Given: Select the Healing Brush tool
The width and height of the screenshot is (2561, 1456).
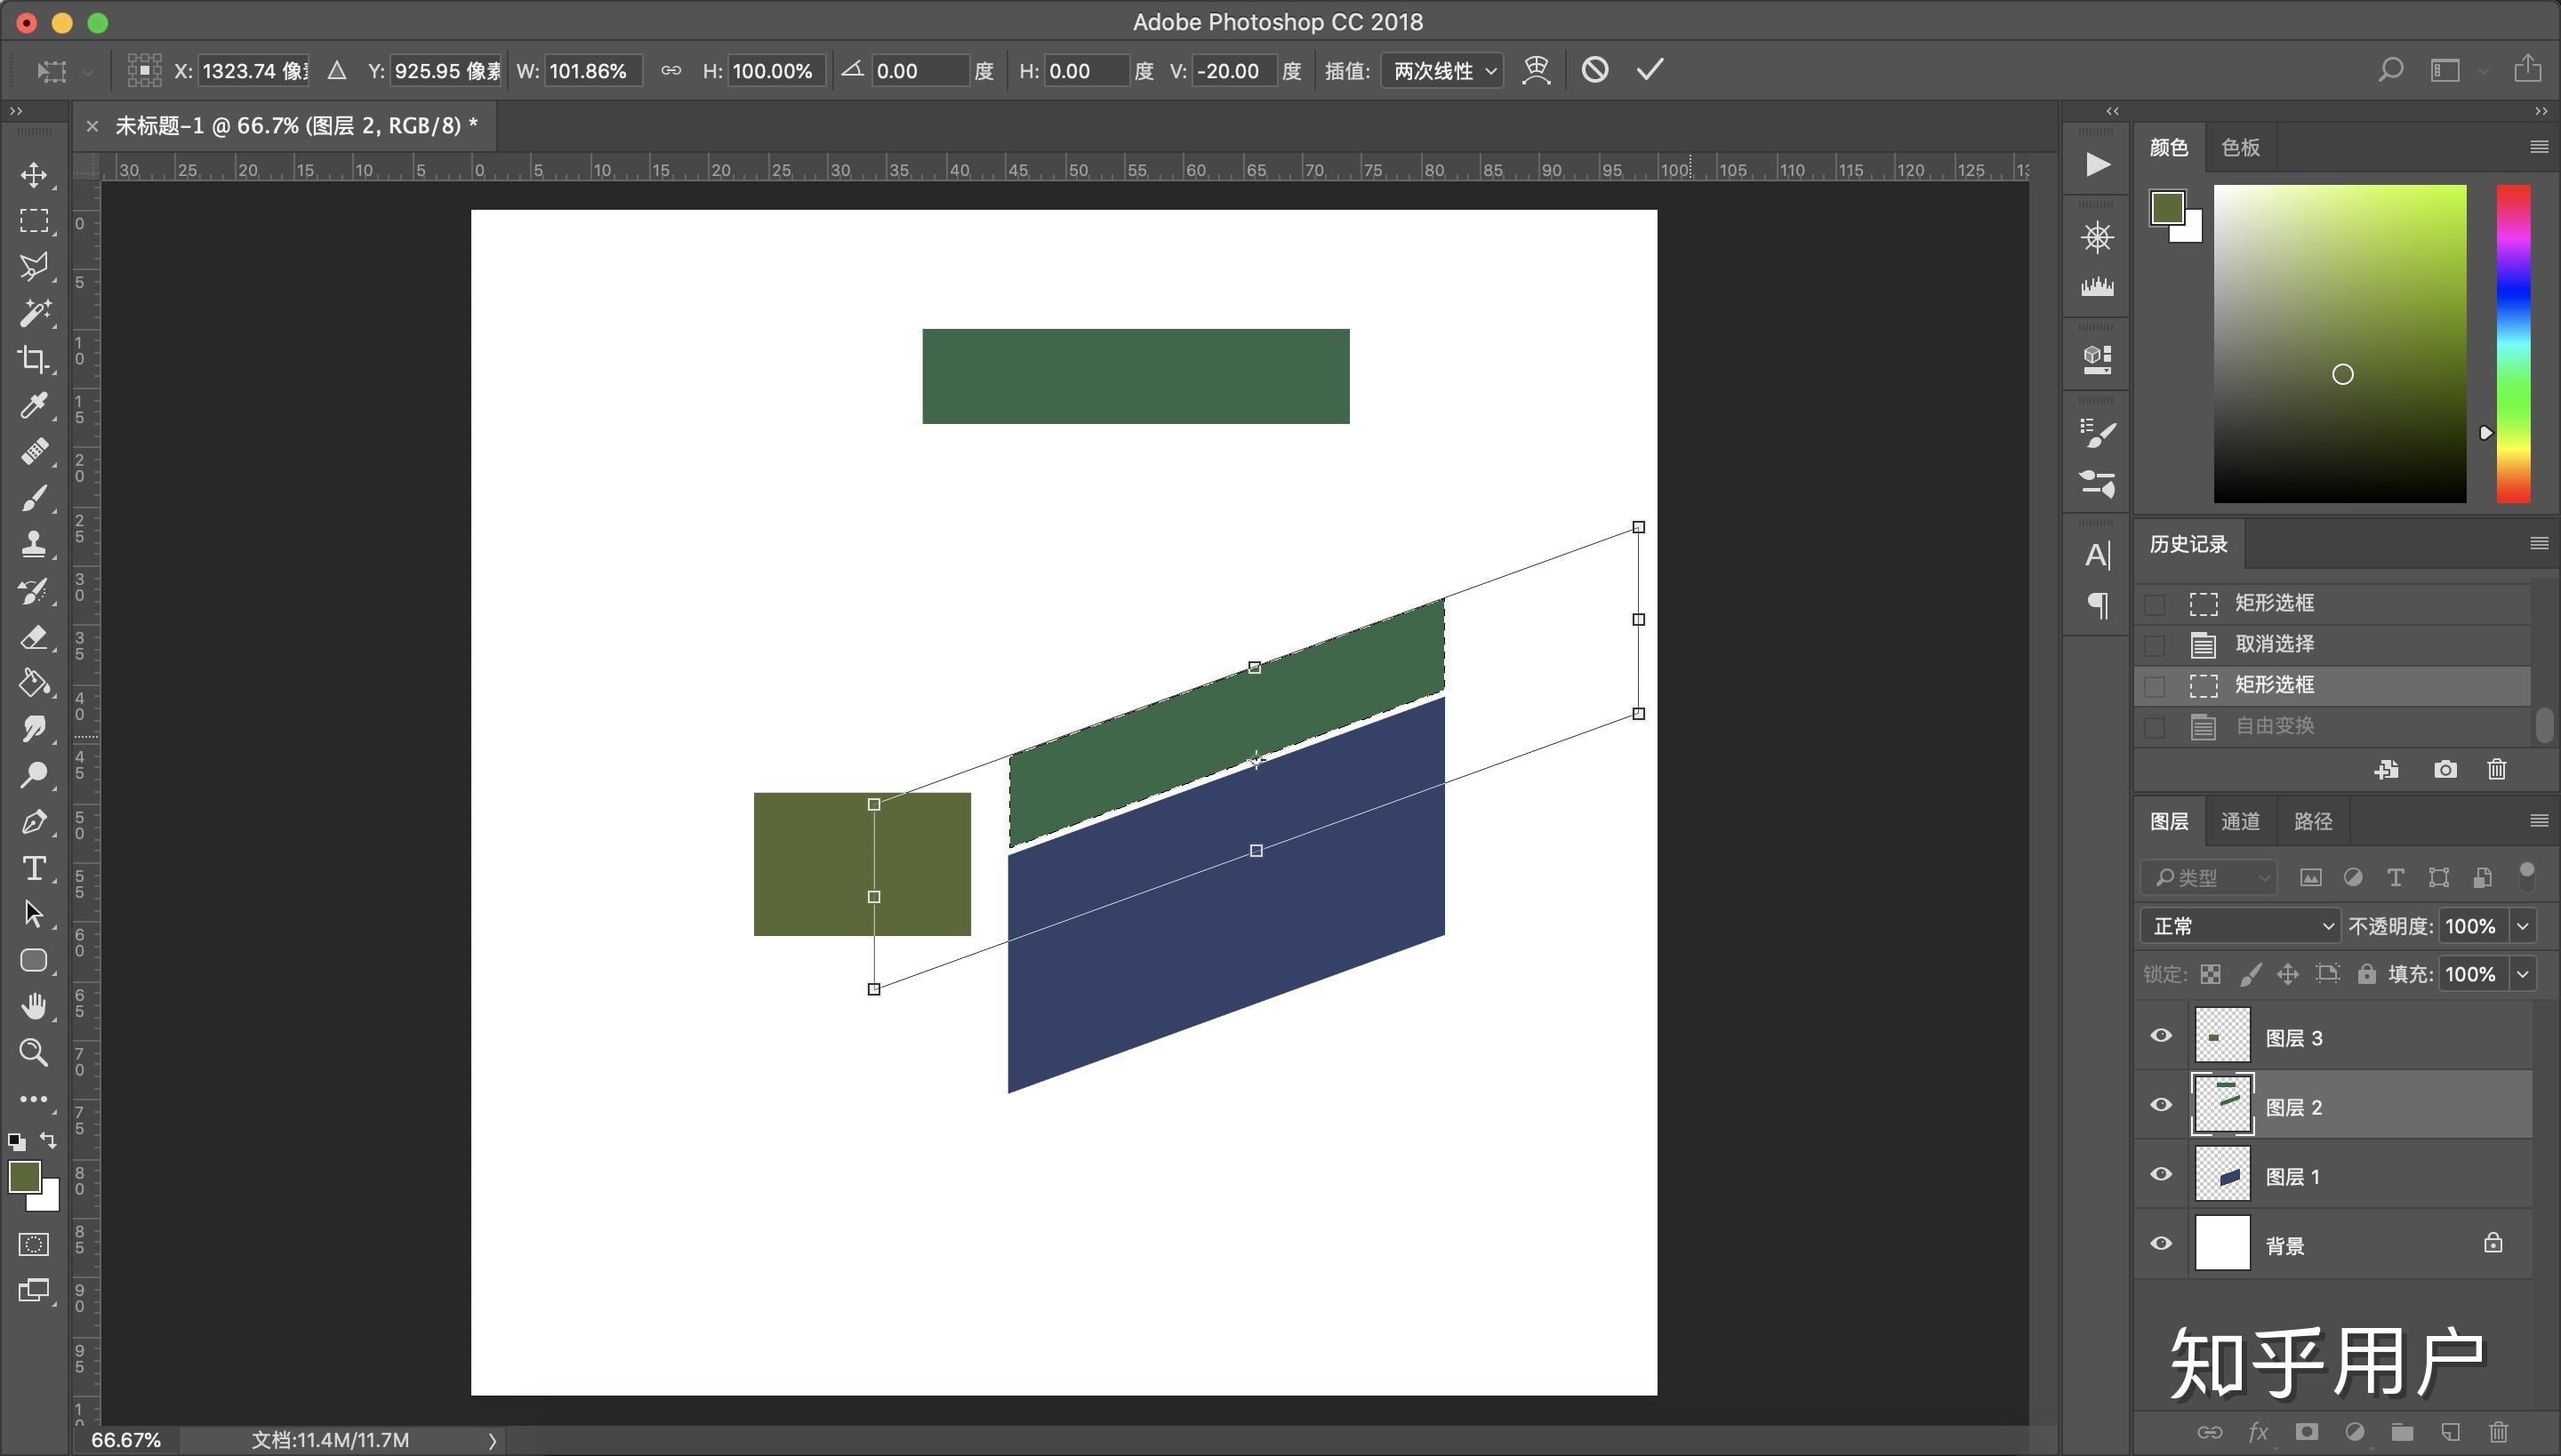Looking at the screenshot, I should coord(34,452).
